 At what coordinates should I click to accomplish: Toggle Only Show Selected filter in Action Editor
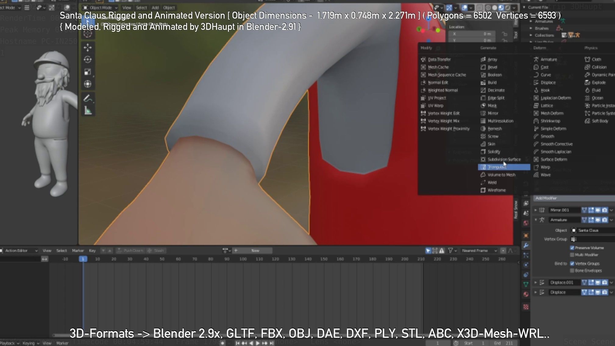pos(428,251)
